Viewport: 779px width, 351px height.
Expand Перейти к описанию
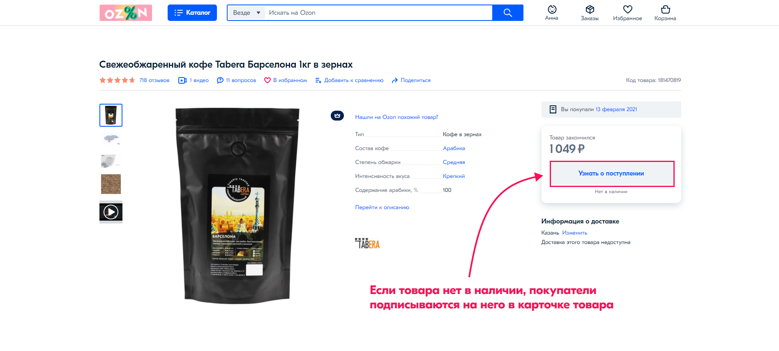coord(382,207)
